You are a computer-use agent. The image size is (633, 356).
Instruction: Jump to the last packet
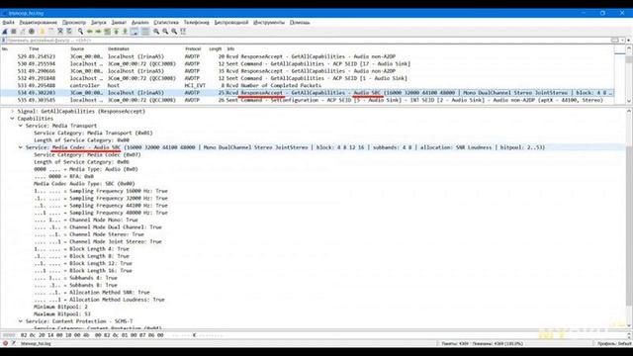(x=126, y=32)
